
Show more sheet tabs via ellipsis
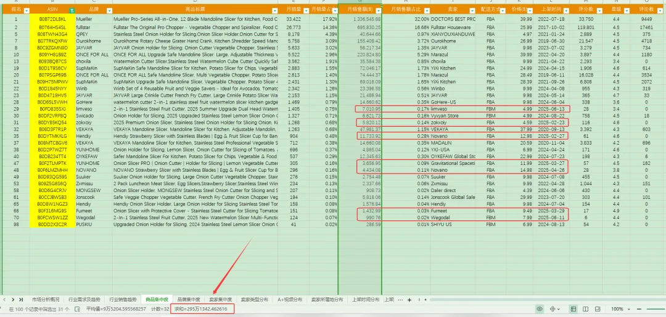tap(400, 300)
